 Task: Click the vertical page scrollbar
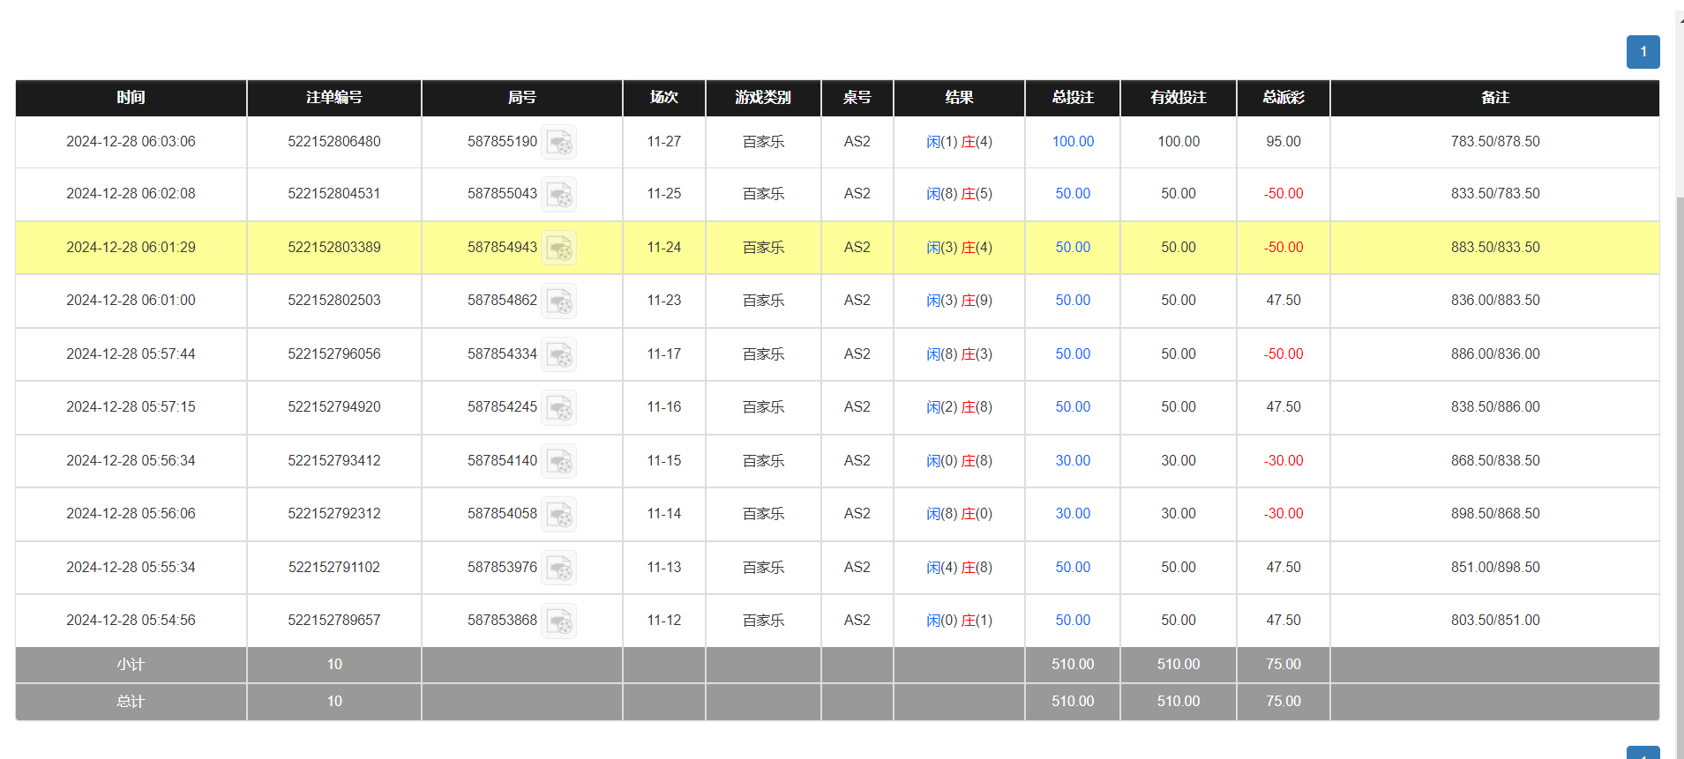coord(1679,441)
